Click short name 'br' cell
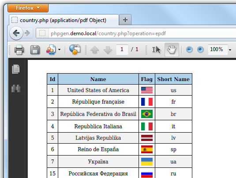This screenshot has height=178, width=236. (x=173, y=114)
